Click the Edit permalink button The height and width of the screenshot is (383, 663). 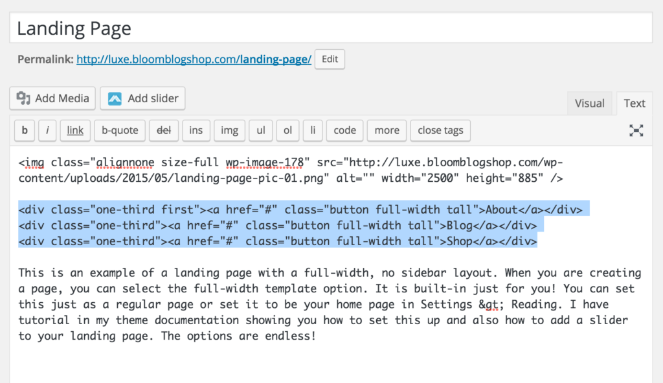[330, 59]
